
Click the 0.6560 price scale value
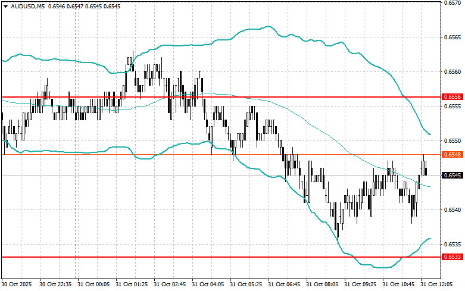(452, 72)
